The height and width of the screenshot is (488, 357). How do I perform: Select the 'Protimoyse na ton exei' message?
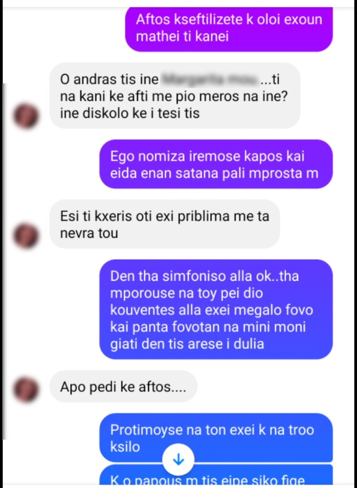point(216,438)
